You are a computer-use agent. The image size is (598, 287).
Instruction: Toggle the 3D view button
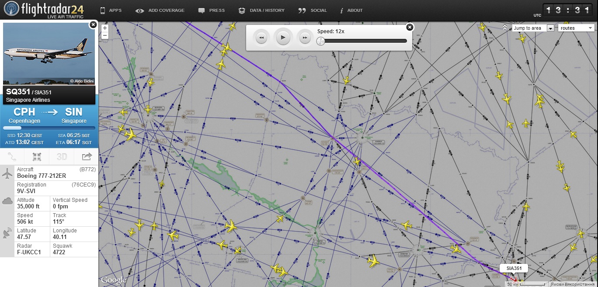[x=62, y=156]
